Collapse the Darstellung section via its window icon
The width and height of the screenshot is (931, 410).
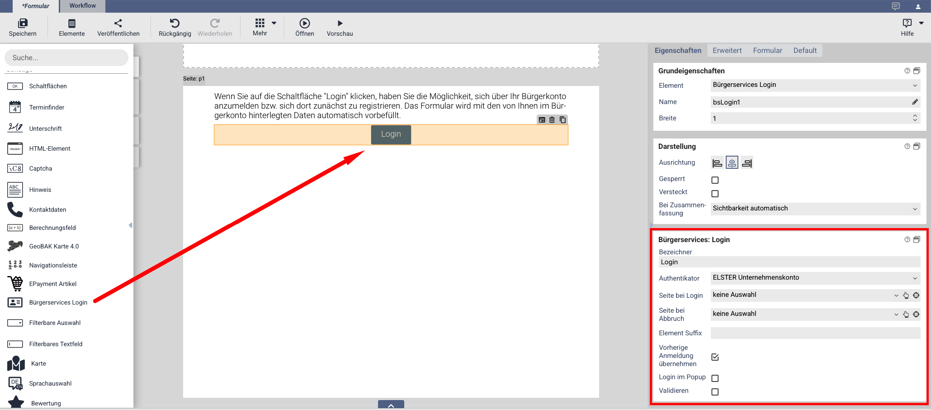click(917, 146)
